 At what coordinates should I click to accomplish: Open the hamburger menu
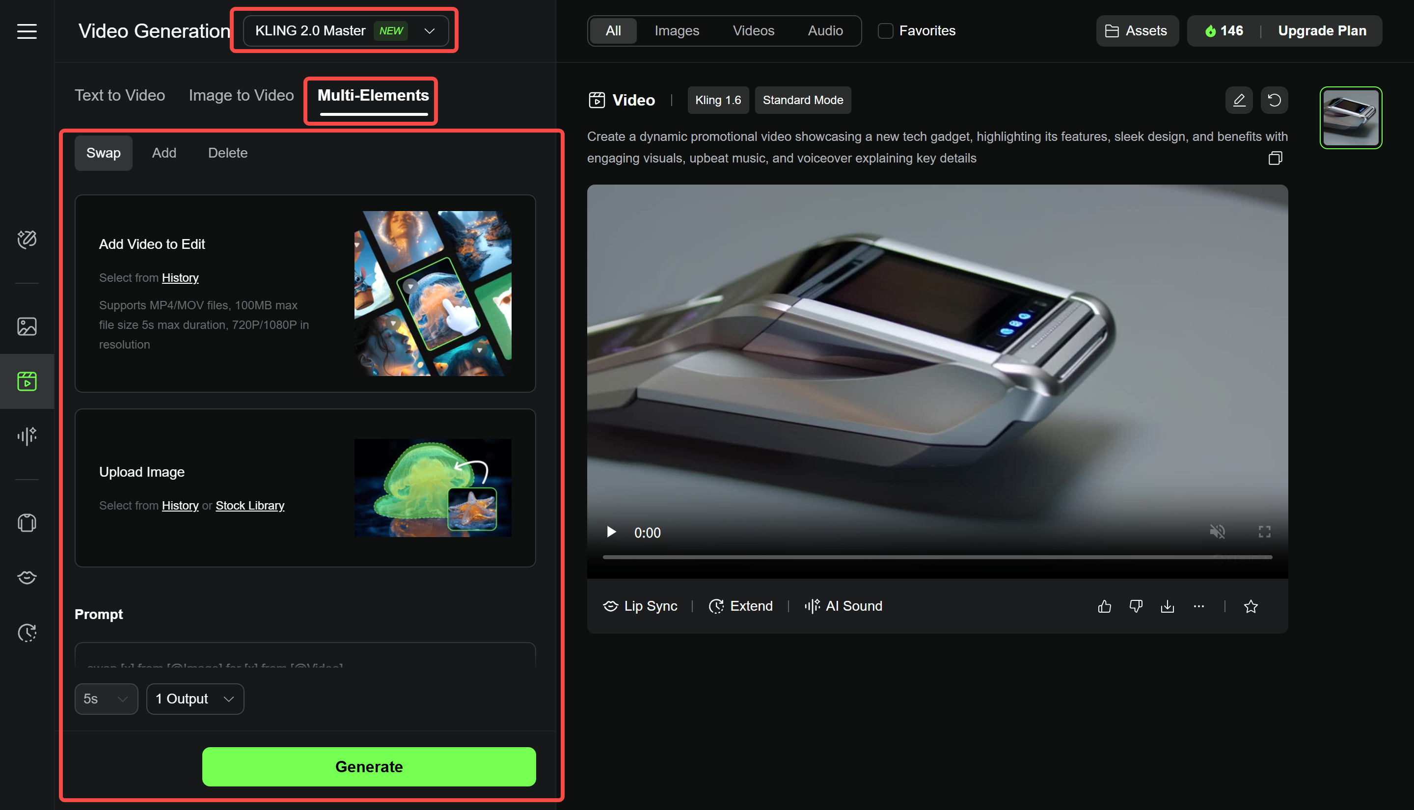(x=27, y=31)
